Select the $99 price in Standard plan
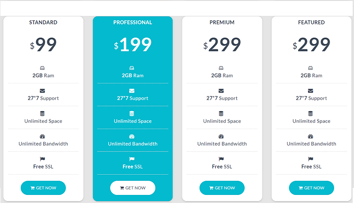 [43, 45]
